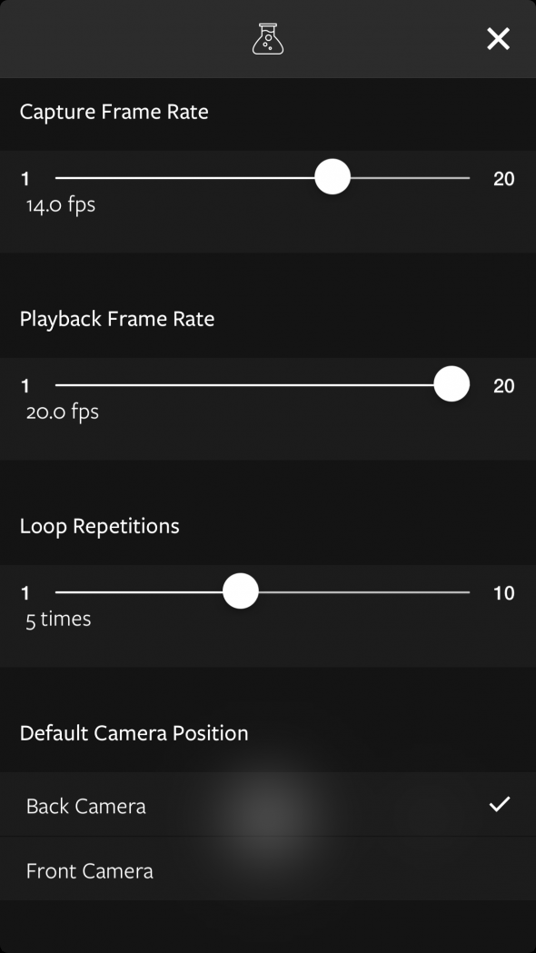Select Front Camera as default
The height and width of the screenshot is (953, 536).
pyautogui.click(x=89, y=869)
